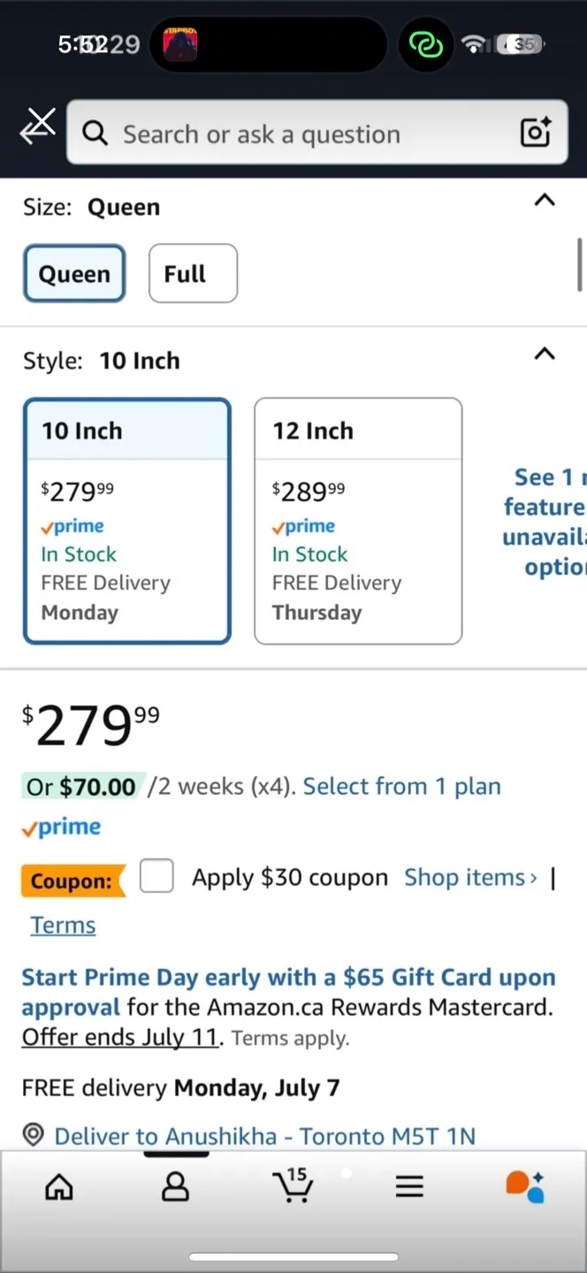Open the coupon Terms link

[63, 924]
